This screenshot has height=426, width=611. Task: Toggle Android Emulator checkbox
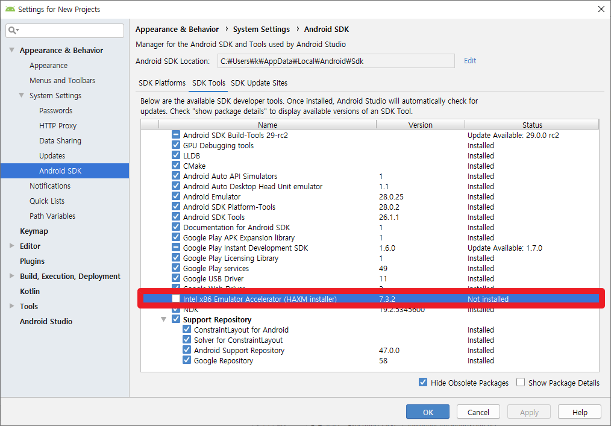tap(176, 196)
